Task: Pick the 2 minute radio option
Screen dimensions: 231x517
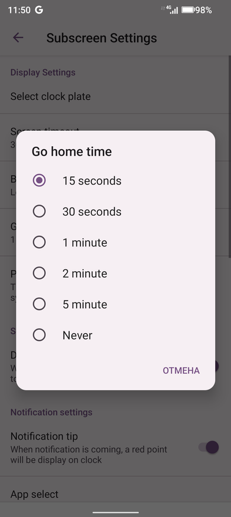Action: coord(39,274)
